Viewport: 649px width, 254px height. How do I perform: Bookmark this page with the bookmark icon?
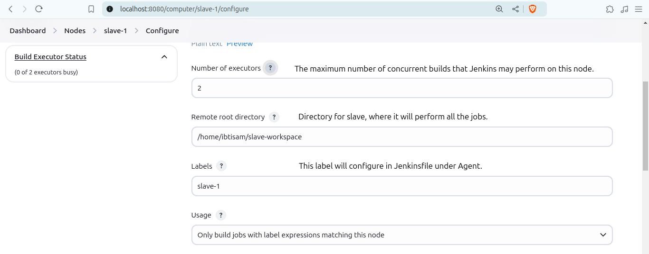[91, 9]
